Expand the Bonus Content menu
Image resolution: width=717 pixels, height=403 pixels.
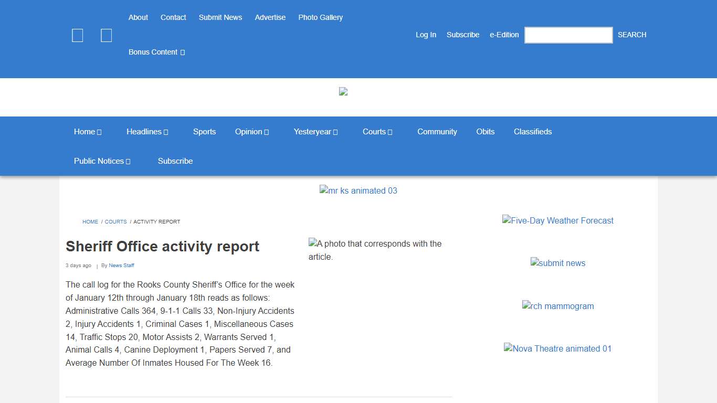[156, 52]
